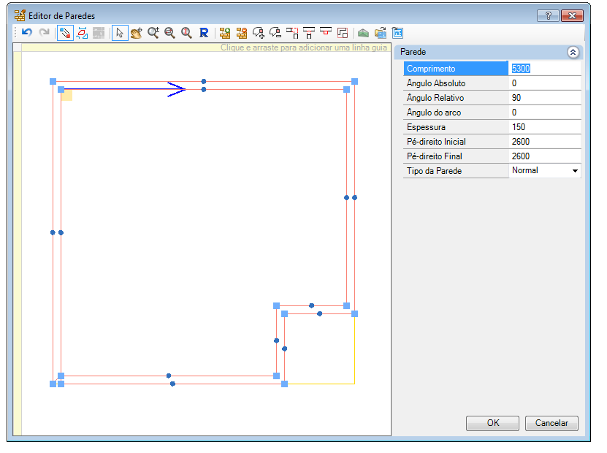This screenshot has width=607, height=453.
Task: Confirm wall edits with OK
Action: (x=492, y=423)
